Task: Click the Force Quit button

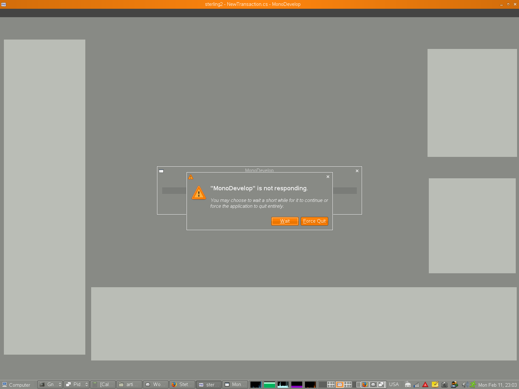Action: [314, 221]
